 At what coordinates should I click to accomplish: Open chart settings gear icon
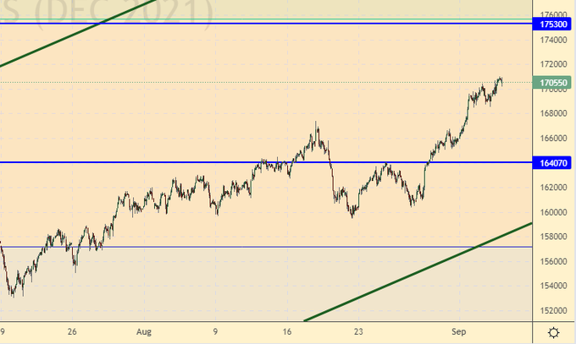tap(553, 332)
